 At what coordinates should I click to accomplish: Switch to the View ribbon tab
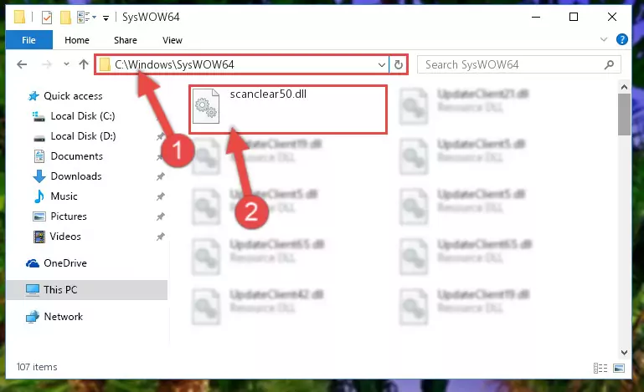172,40
